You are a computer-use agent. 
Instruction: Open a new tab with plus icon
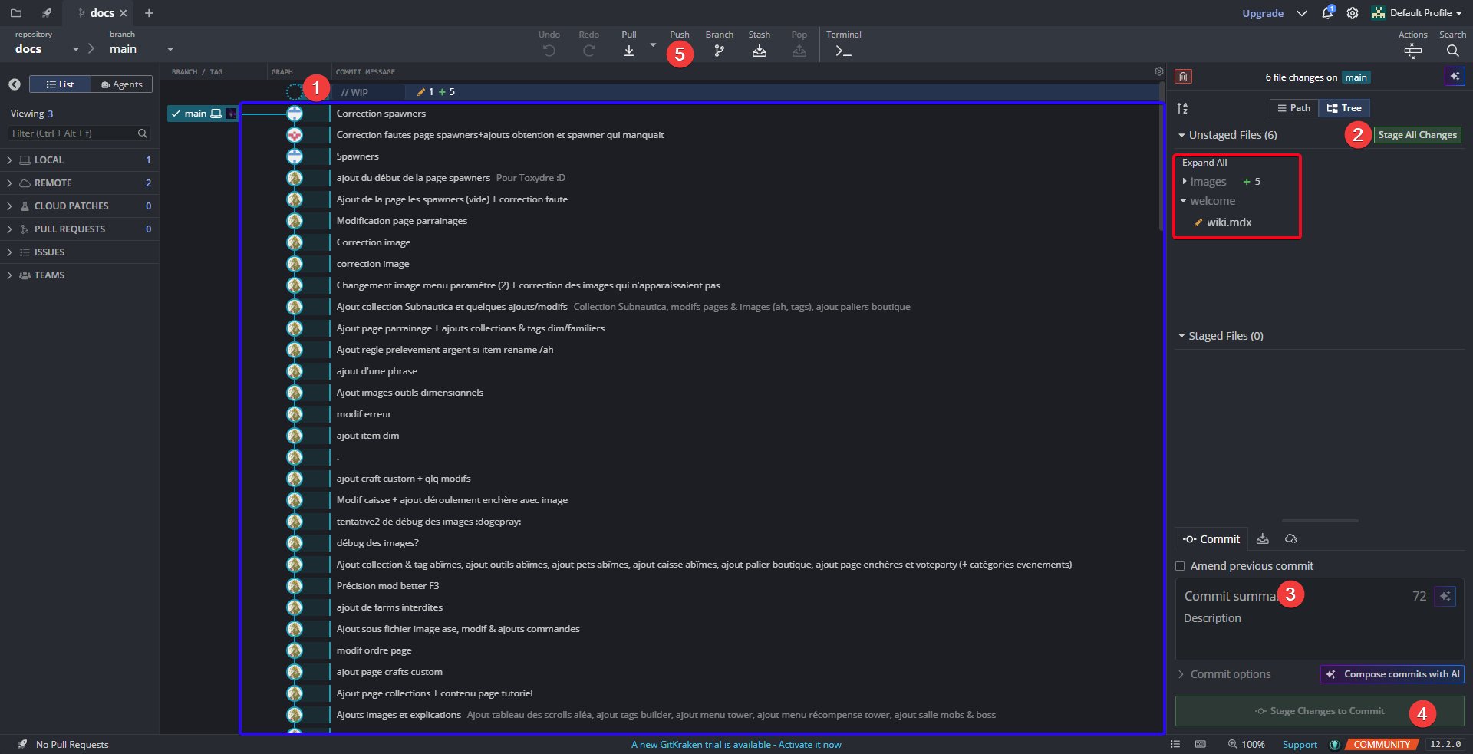149,13
